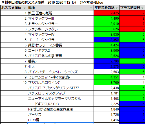The width and height of the screenshot is (146, 124).
Task: Click the cell with value 1,840
Action: point(107,109)
